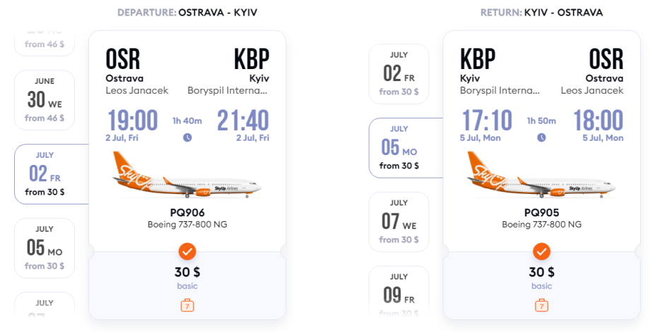Click the return flight baggage icon
The height and width of the screenshot is (332, 650).
[542, 305]
